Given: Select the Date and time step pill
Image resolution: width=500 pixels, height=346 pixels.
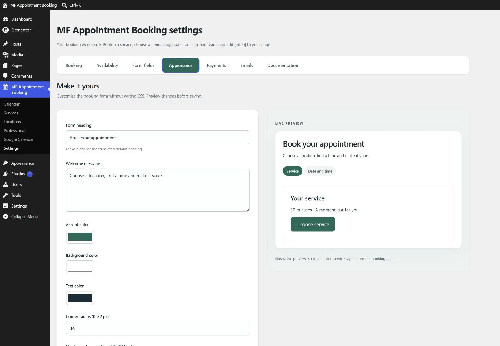Looking at the screenshot, I should pos(320,171).
